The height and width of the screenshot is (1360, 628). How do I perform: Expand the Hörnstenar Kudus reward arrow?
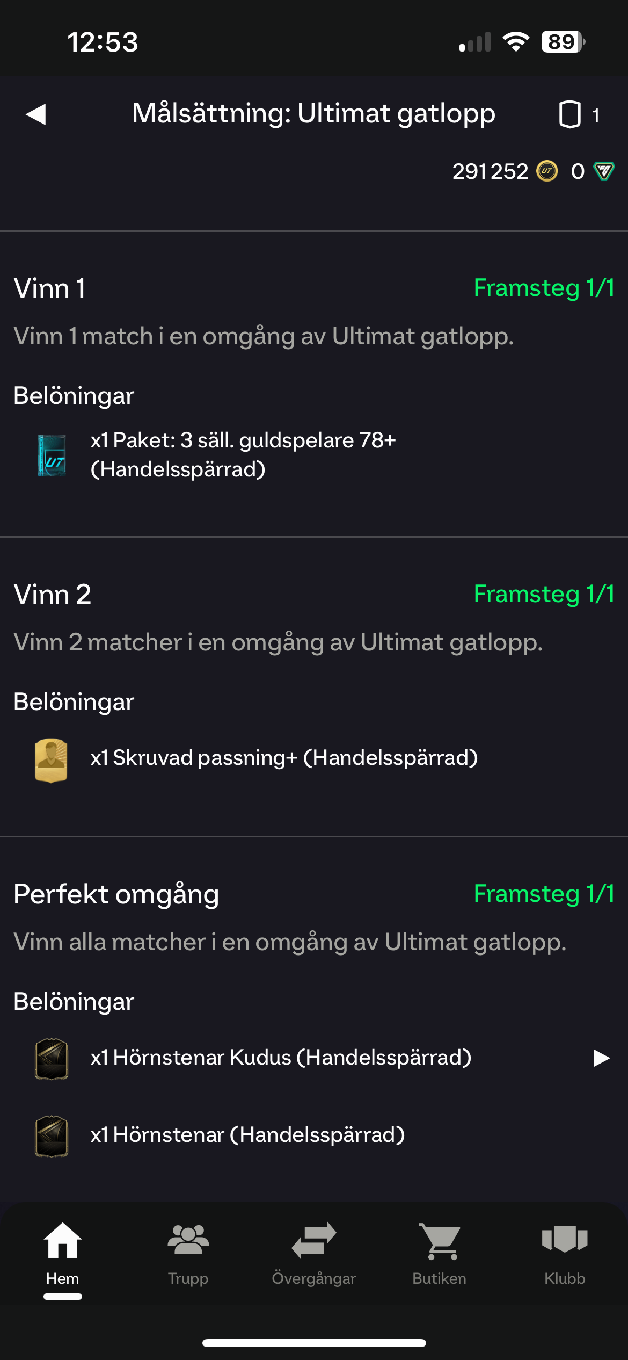[x=602, y=1058]
